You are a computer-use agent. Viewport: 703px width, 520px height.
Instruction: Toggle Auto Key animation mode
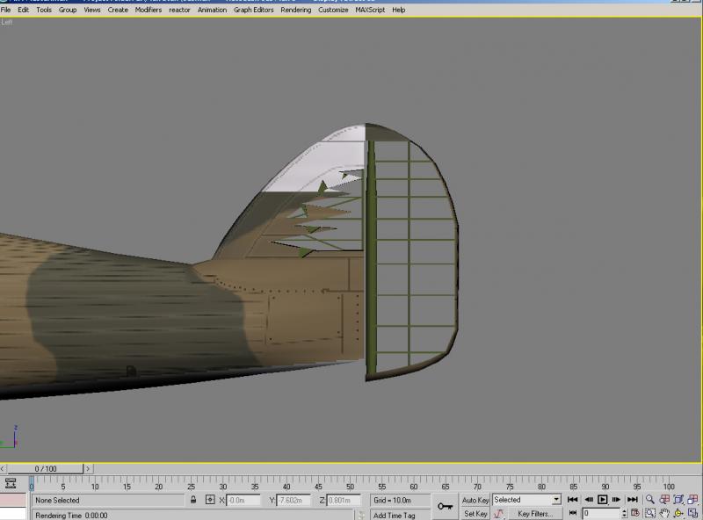(475, 500)
